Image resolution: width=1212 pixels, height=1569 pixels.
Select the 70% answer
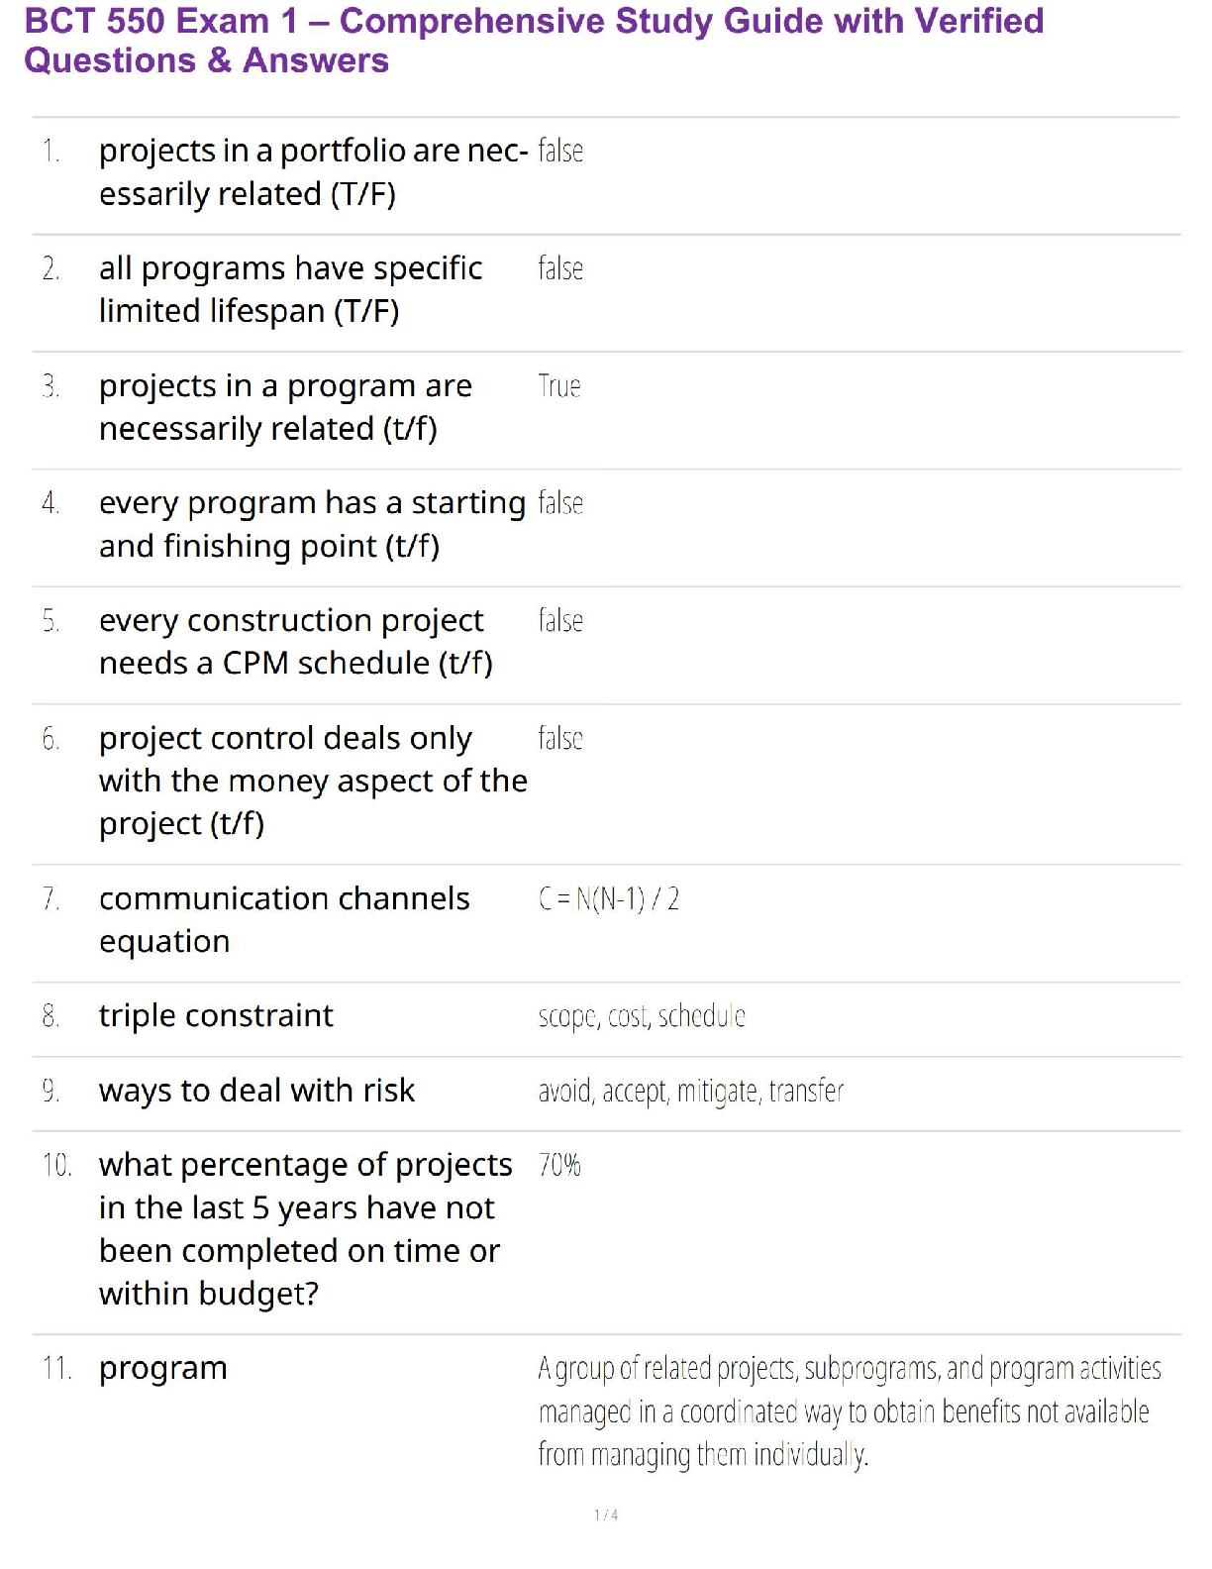[x=559, y=1166]
